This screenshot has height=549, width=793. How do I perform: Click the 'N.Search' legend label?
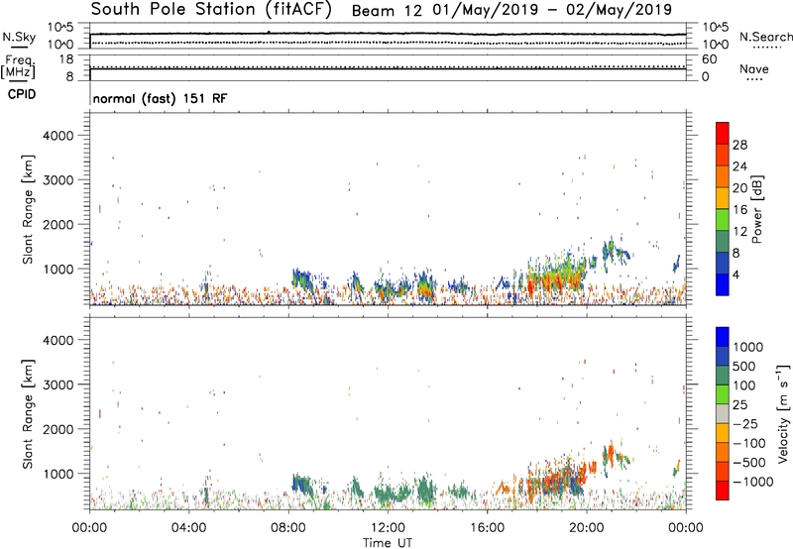[x=765, y=37]
